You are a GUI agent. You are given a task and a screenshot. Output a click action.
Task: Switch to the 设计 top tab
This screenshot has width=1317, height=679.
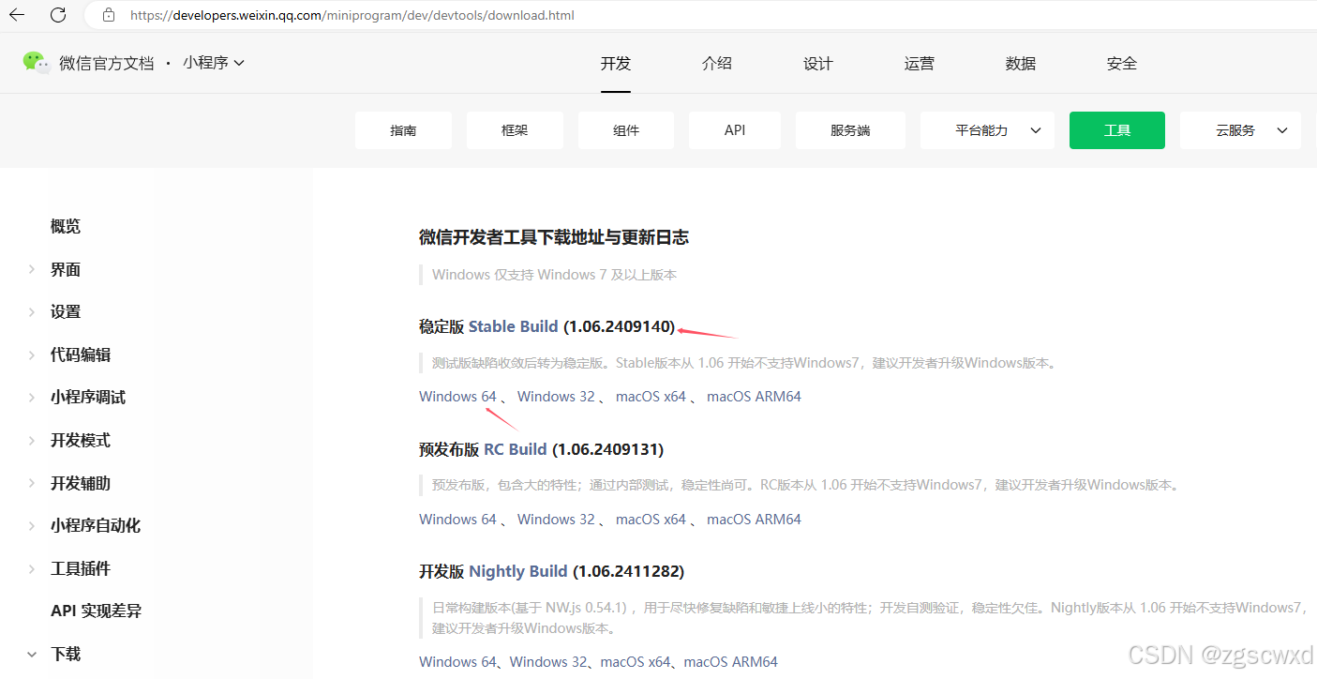pos(818,64)
